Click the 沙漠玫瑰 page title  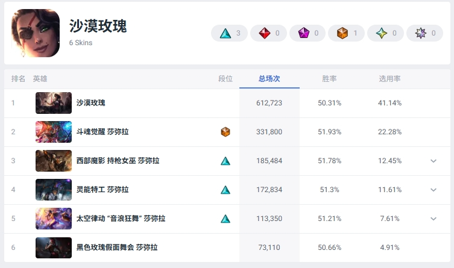[x=98, y=26]
